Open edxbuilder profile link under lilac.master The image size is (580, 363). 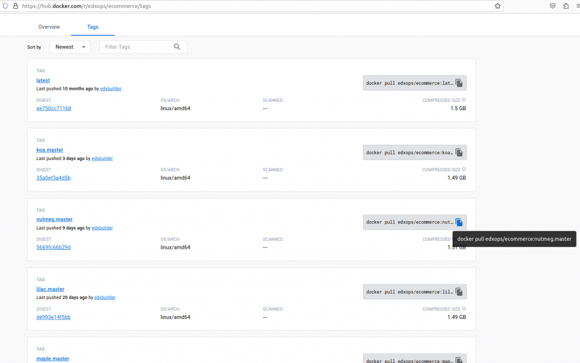[x=105, y=297]
